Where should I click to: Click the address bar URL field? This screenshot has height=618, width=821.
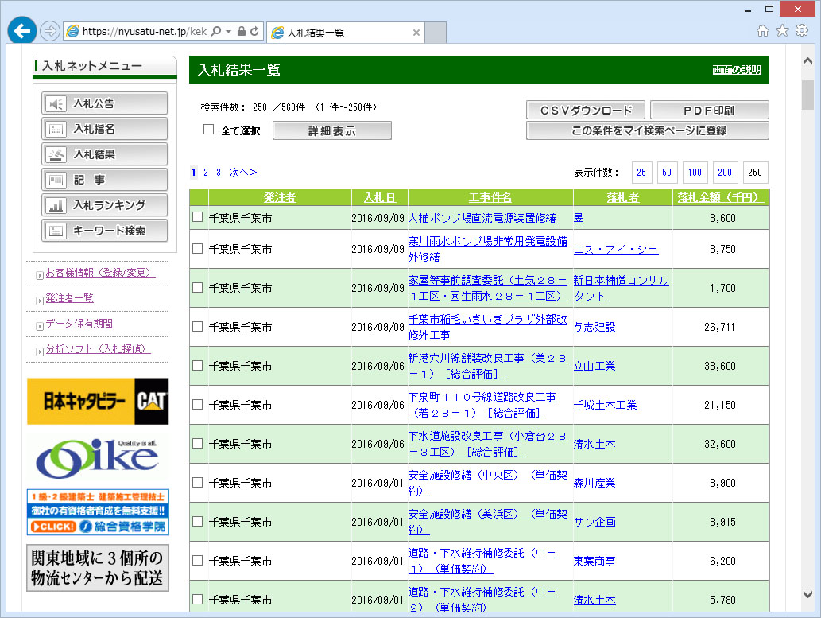(144, 32)
